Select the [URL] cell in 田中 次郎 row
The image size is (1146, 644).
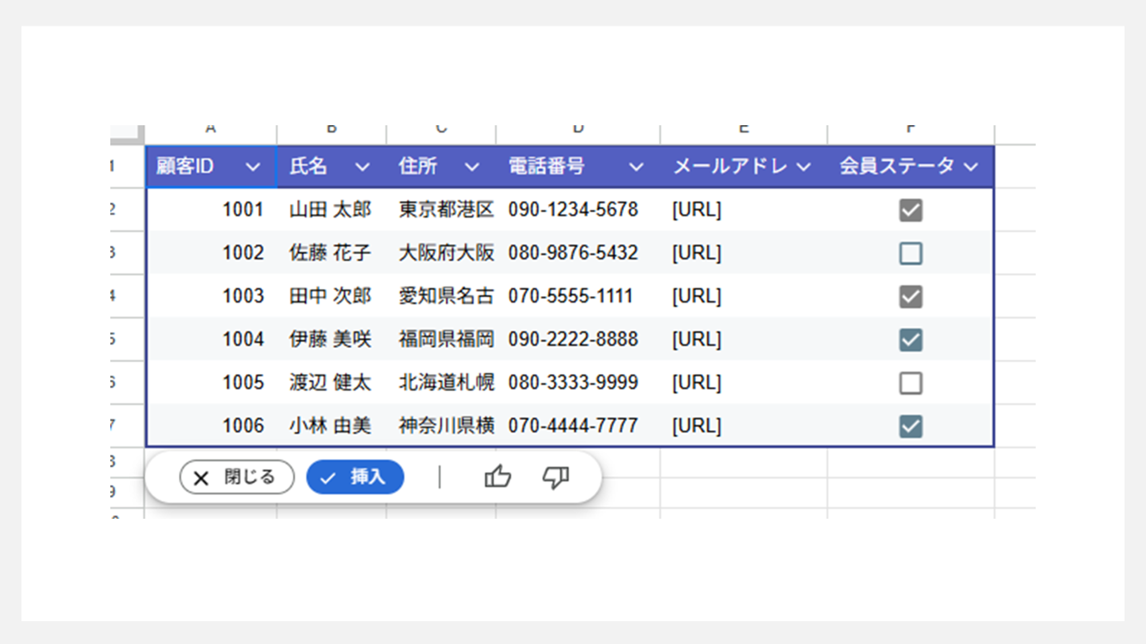pos(744,296)
